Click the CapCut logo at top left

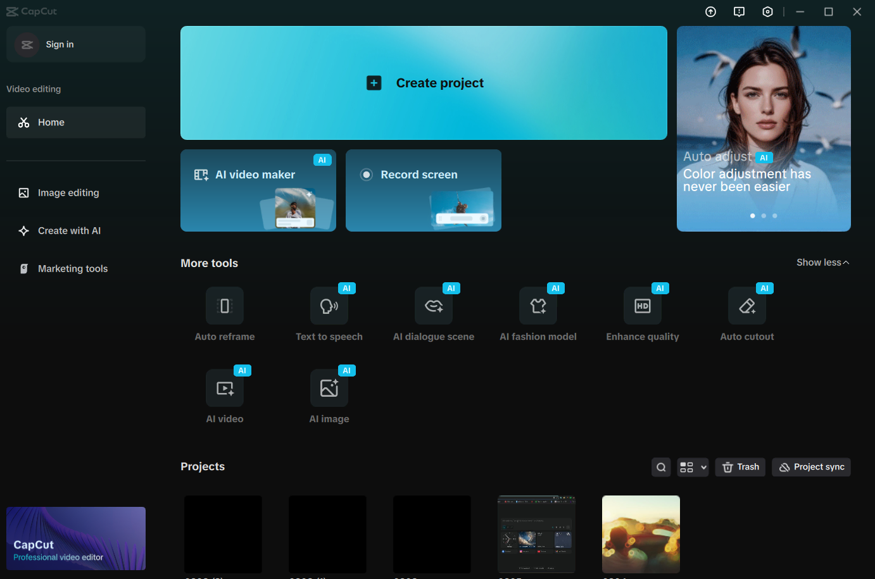tap(32, 11)
